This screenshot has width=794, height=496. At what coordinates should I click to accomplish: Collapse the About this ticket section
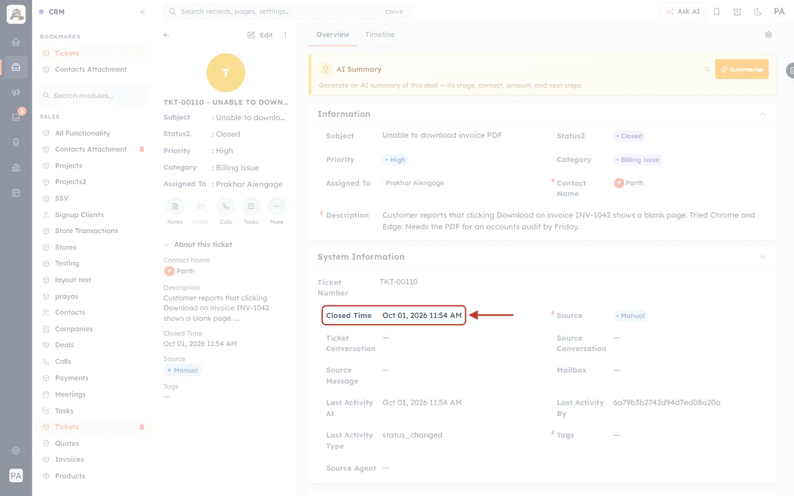point(166,245)
